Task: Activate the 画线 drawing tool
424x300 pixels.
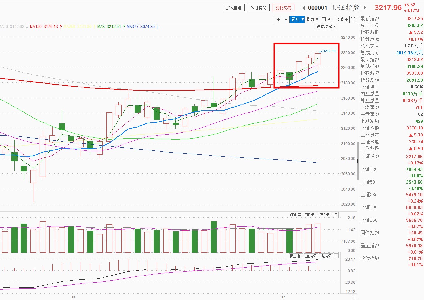Action: (327, 19)
